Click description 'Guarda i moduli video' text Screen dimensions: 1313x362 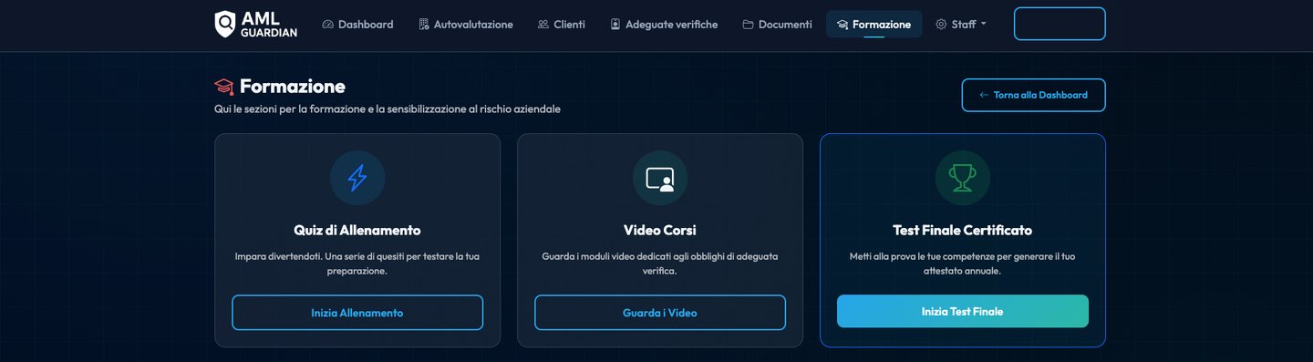click(660, 264)
